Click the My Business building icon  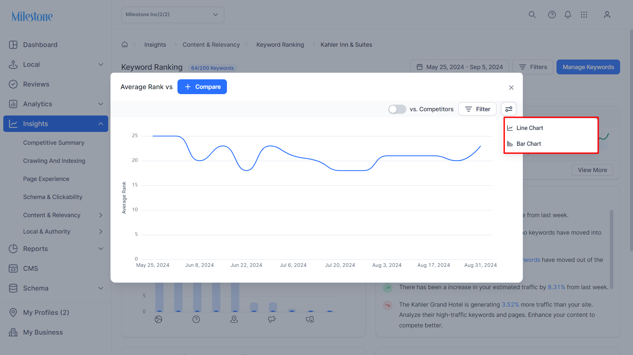point(13,332)
